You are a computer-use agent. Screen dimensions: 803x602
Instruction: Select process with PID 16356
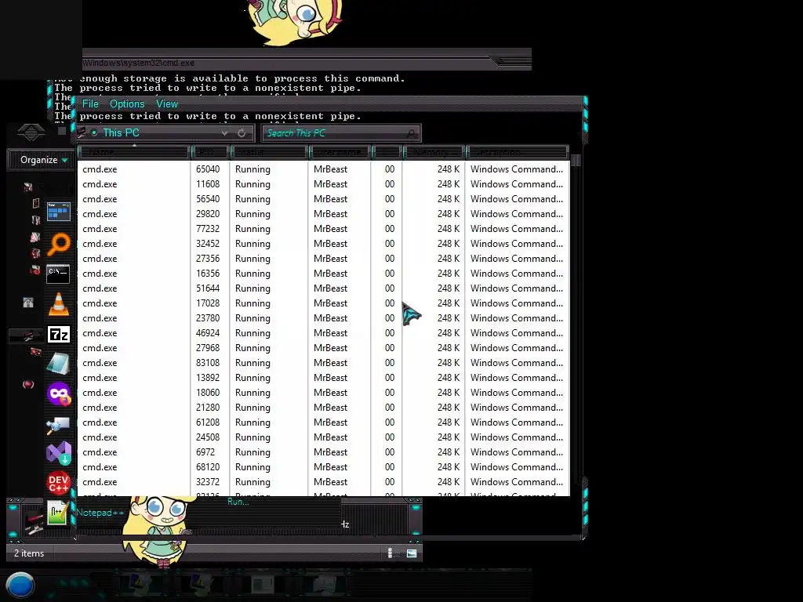coord(323,274)
